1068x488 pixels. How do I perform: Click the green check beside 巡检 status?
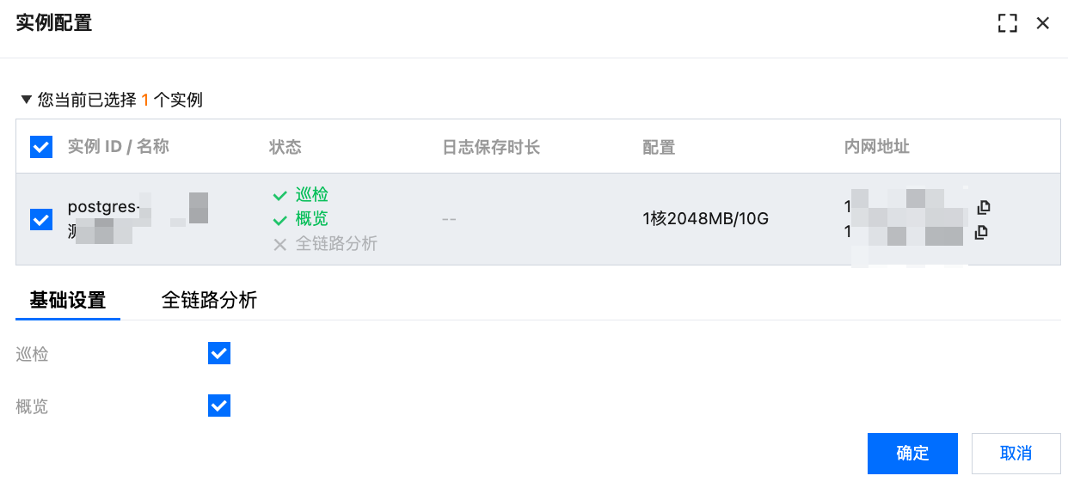tap(279, 195)
